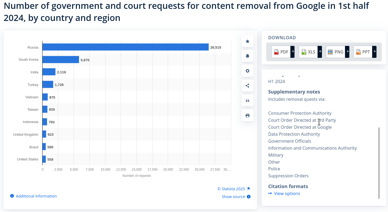
Task: Click the India bar in the chart
Action: coord(49,72)
